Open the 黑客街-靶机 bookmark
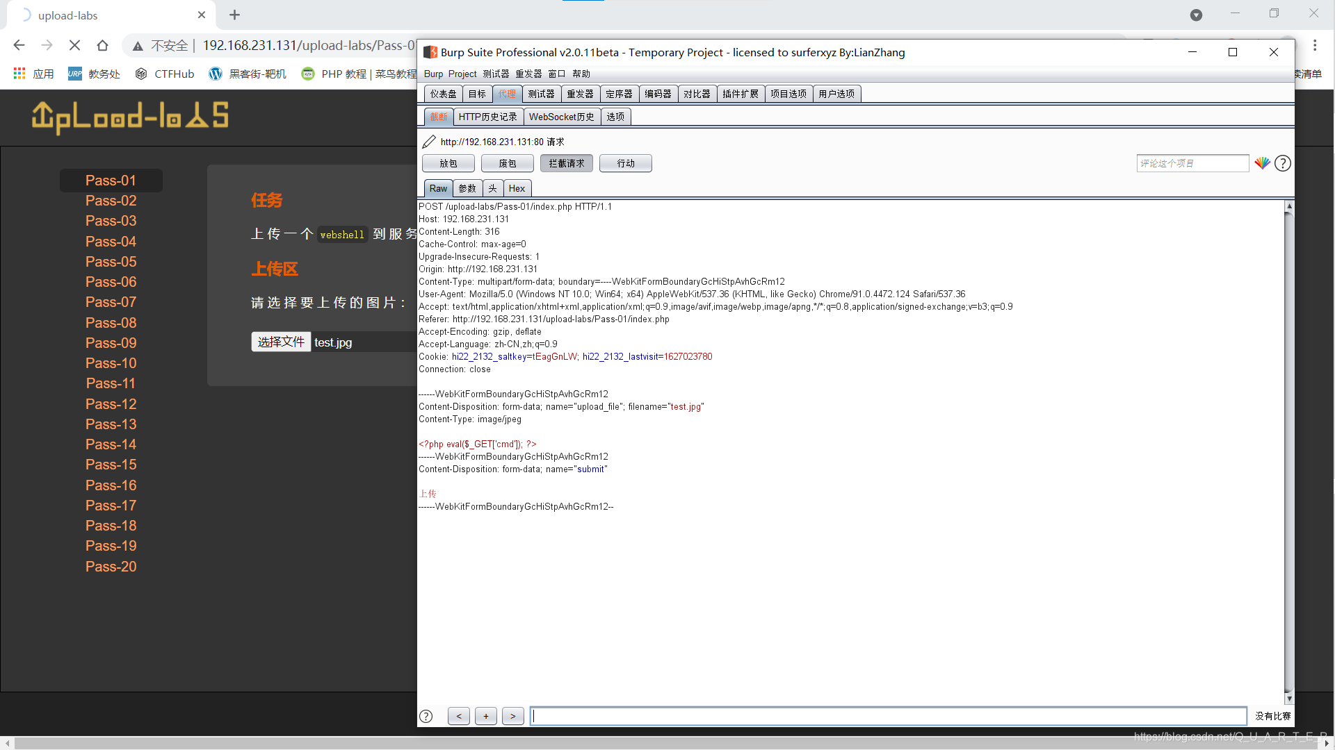Image resolution: width=1335 pixels, height=750 pixels. click(x=248, y=74)
